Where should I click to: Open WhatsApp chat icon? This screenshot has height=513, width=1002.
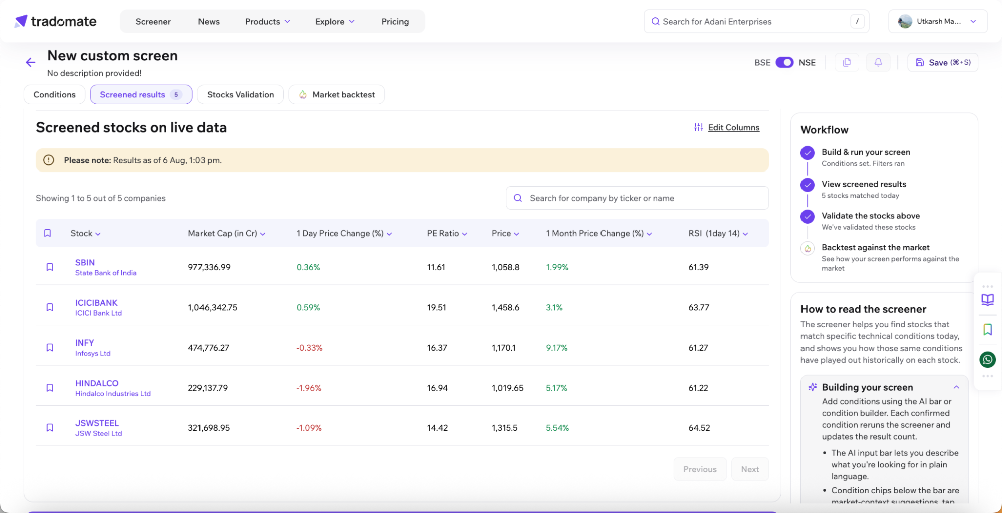987,359
